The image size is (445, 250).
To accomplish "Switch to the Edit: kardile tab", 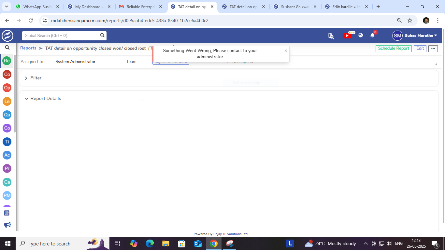I will tap(347, 7).
